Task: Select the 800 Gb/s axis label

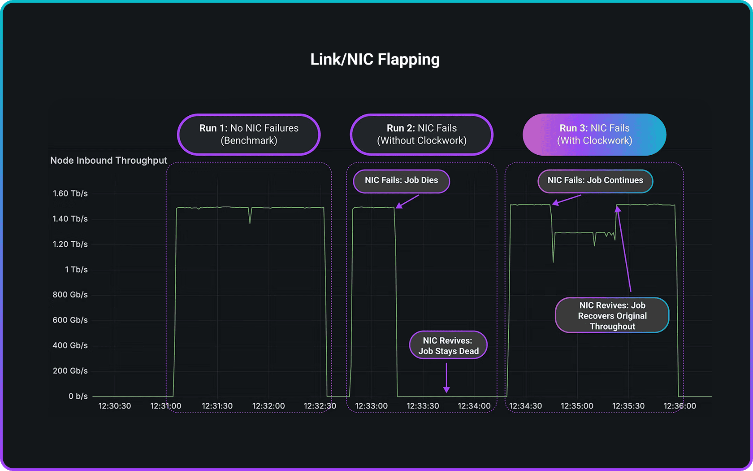Action: [x=70, y=295]
